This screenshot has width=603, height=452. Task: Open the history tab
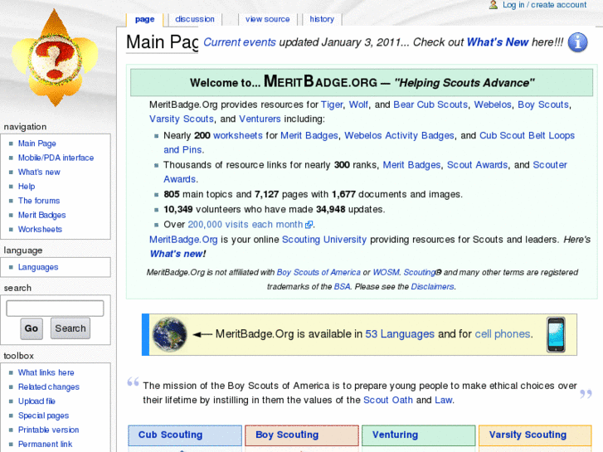322,19
